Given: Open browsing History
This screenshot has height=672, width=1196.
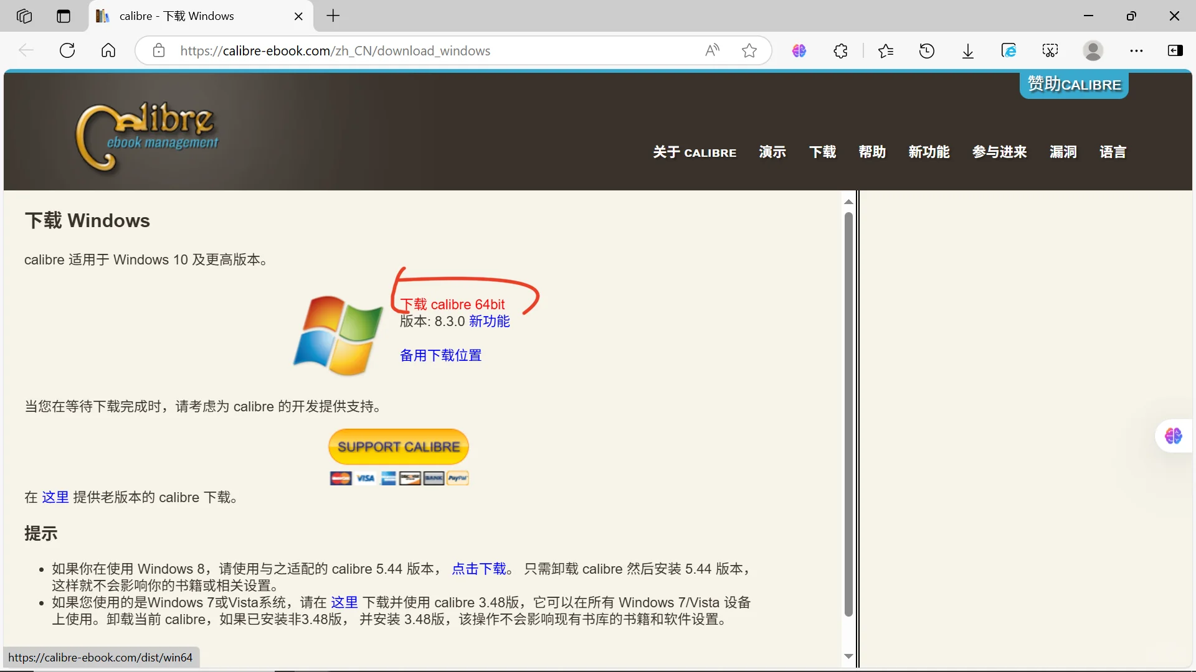Looking at the screenshot, I should [x=926, y=50].
